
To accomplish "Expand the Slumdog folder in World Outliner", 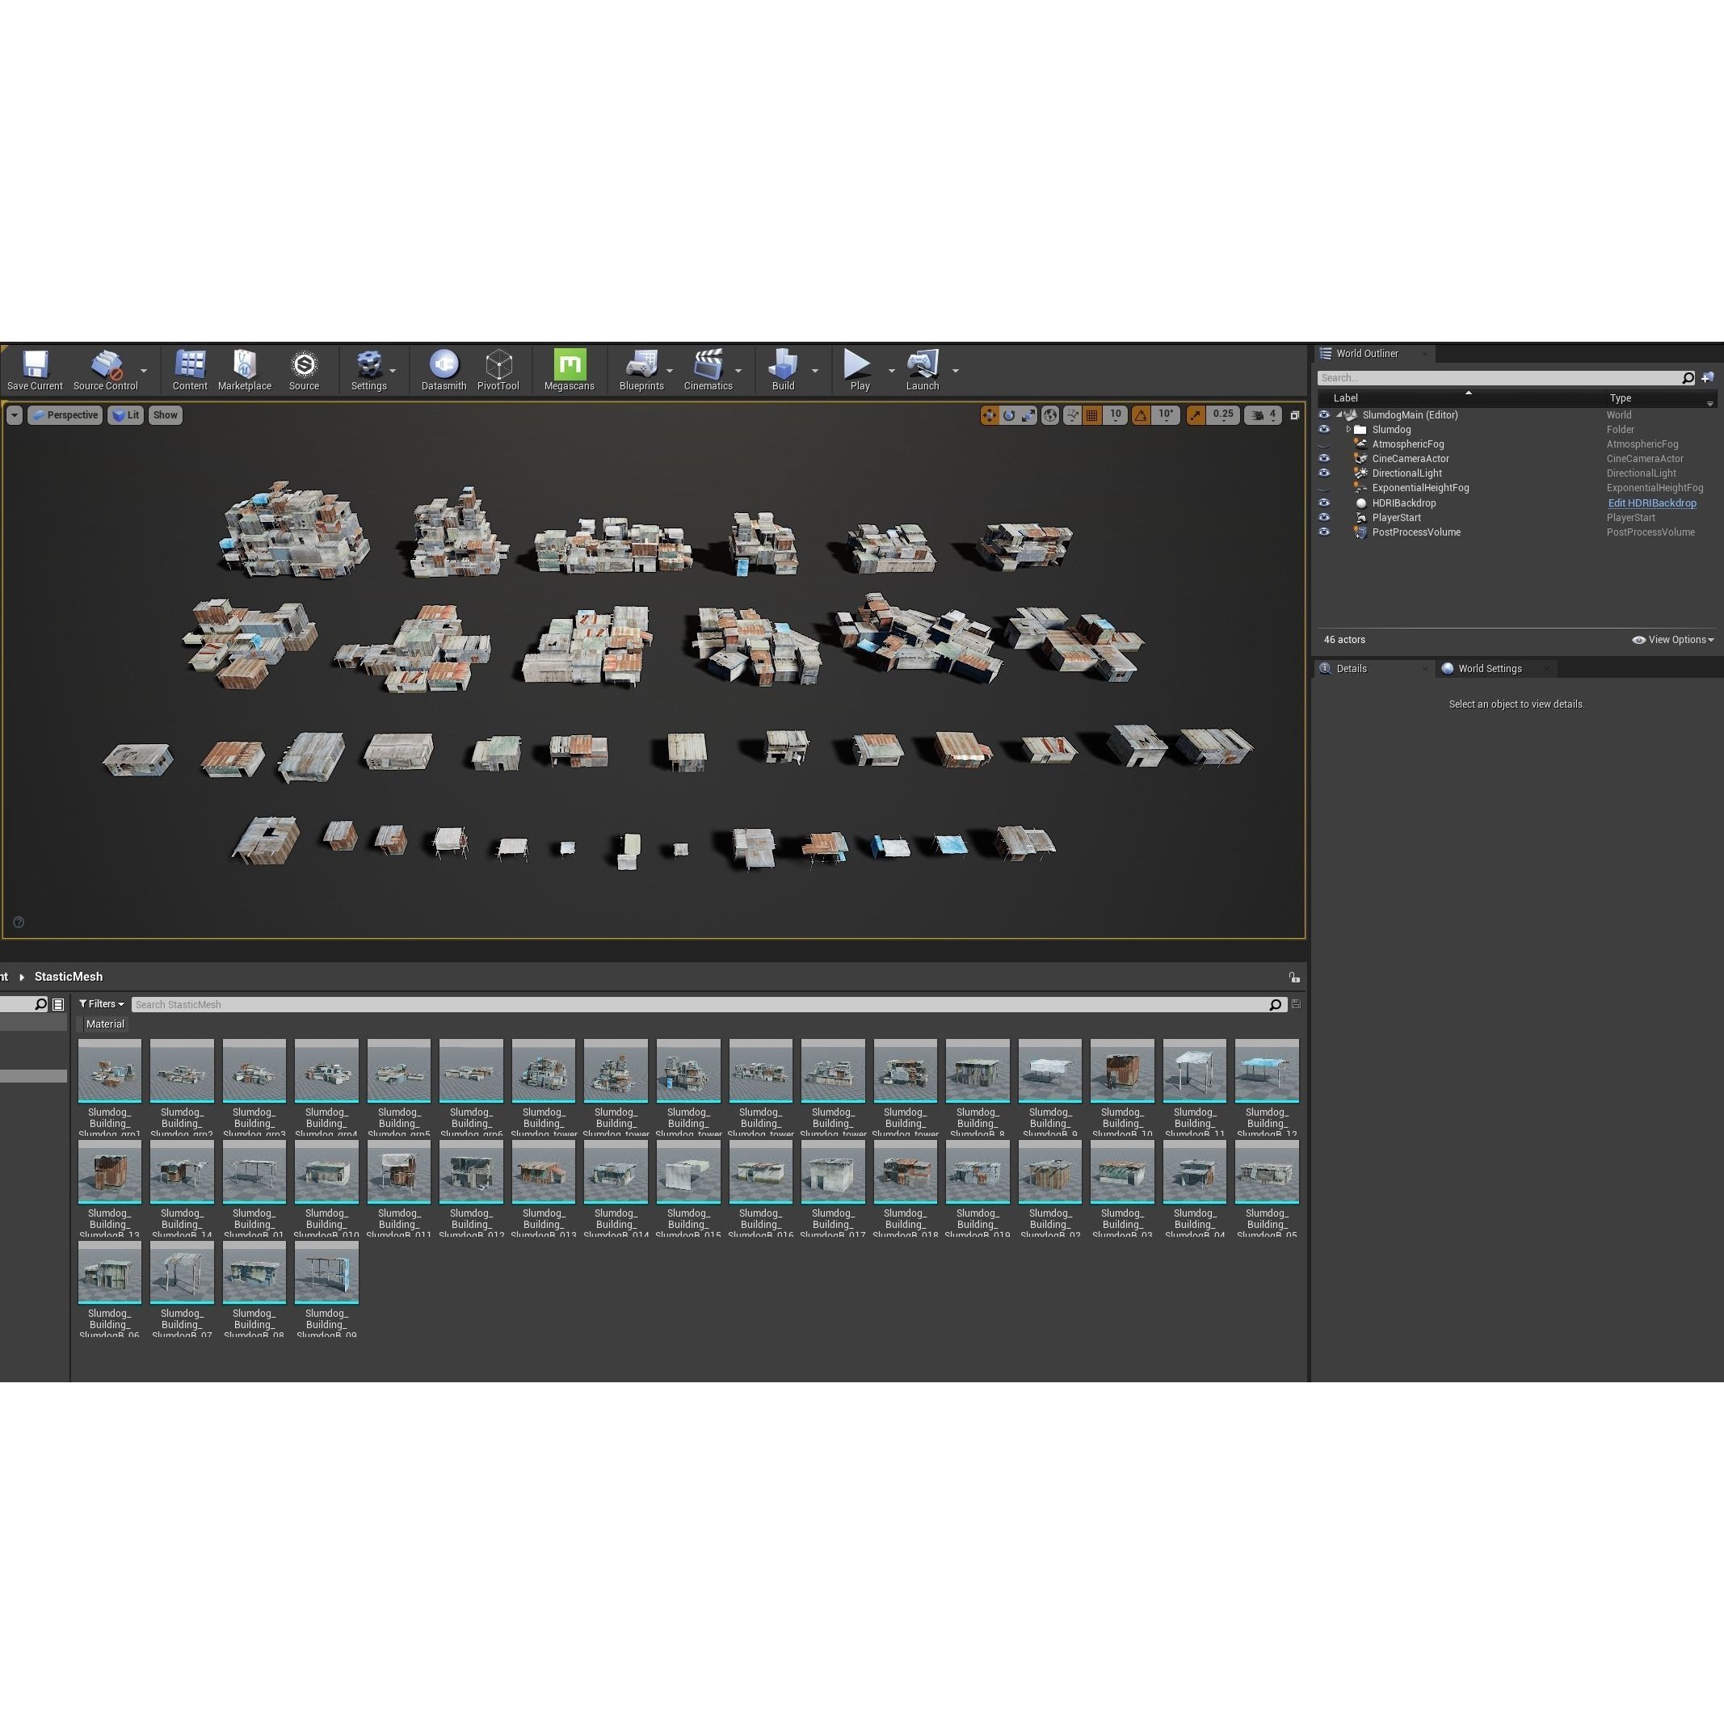I will (x=1349, y=429).
